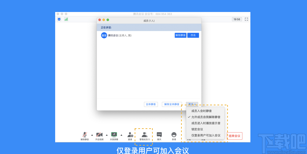The image size is (307, 154).
Task: Maximize members window with green button
Action: pyautogui.click(x=108, y=20)
